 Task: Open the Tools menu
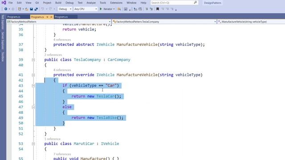point(103,3)
